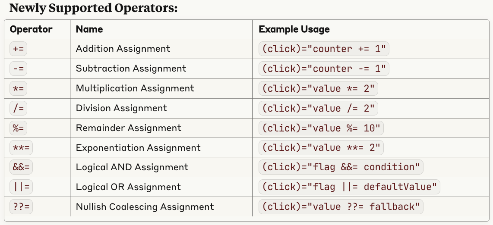Click the += operator code badge

click(x=19, y=49)
